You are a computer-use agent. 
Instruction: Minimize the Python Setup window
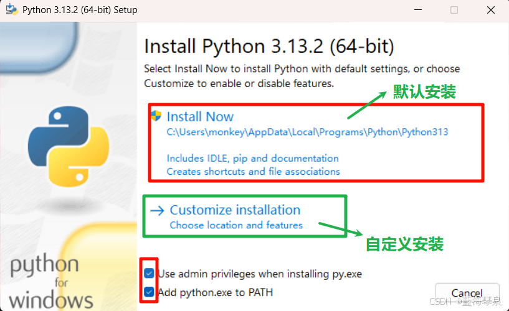418,10
